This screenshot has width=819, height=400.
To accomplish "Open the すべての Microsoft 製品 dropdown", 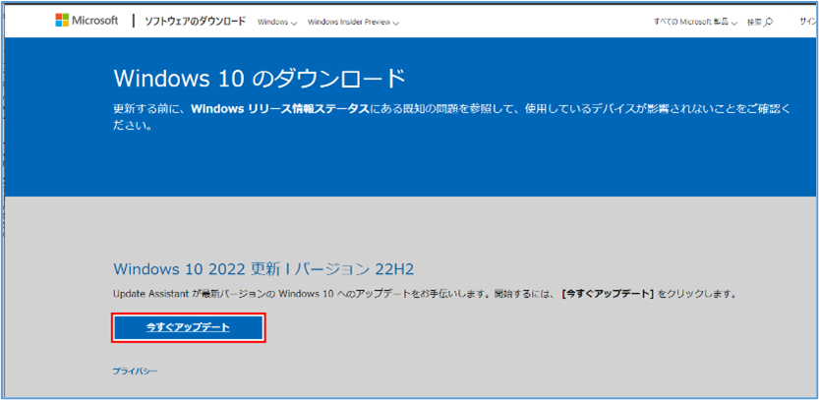I will (x=695, y=22).
